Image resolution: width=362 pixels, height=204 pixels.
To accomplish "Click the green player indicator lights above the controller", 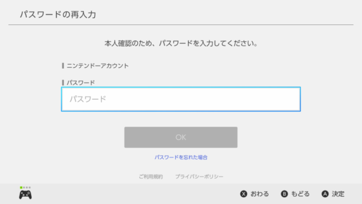I will pyautogui.click(x=25, y=187).
